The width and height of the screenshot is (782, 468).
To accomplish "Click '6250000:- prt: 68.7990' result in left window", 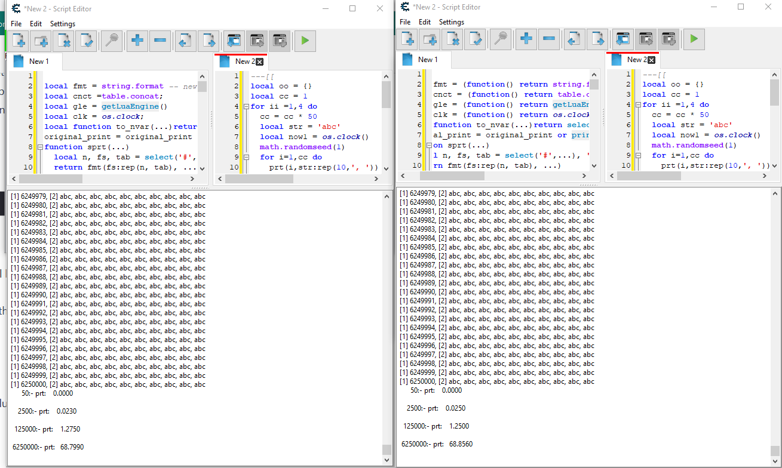I will (x=48, y=447).
